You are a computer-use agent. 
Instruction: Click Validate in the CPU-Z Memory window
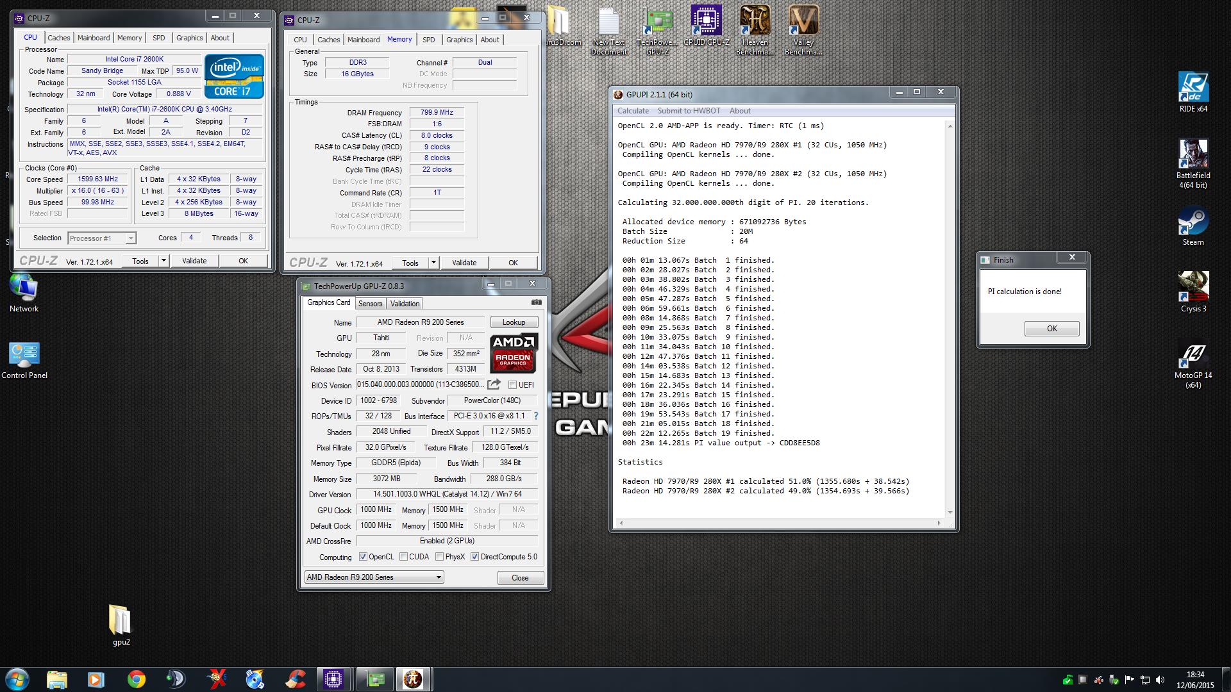click(x=464, y=263)
